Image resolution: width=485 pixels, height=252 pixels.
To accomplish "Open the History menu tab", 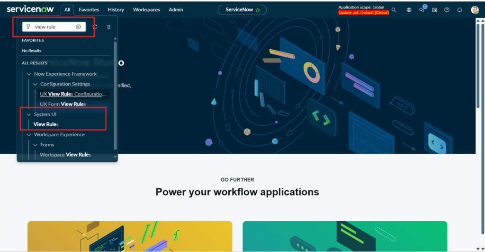I will click(116, 10).
